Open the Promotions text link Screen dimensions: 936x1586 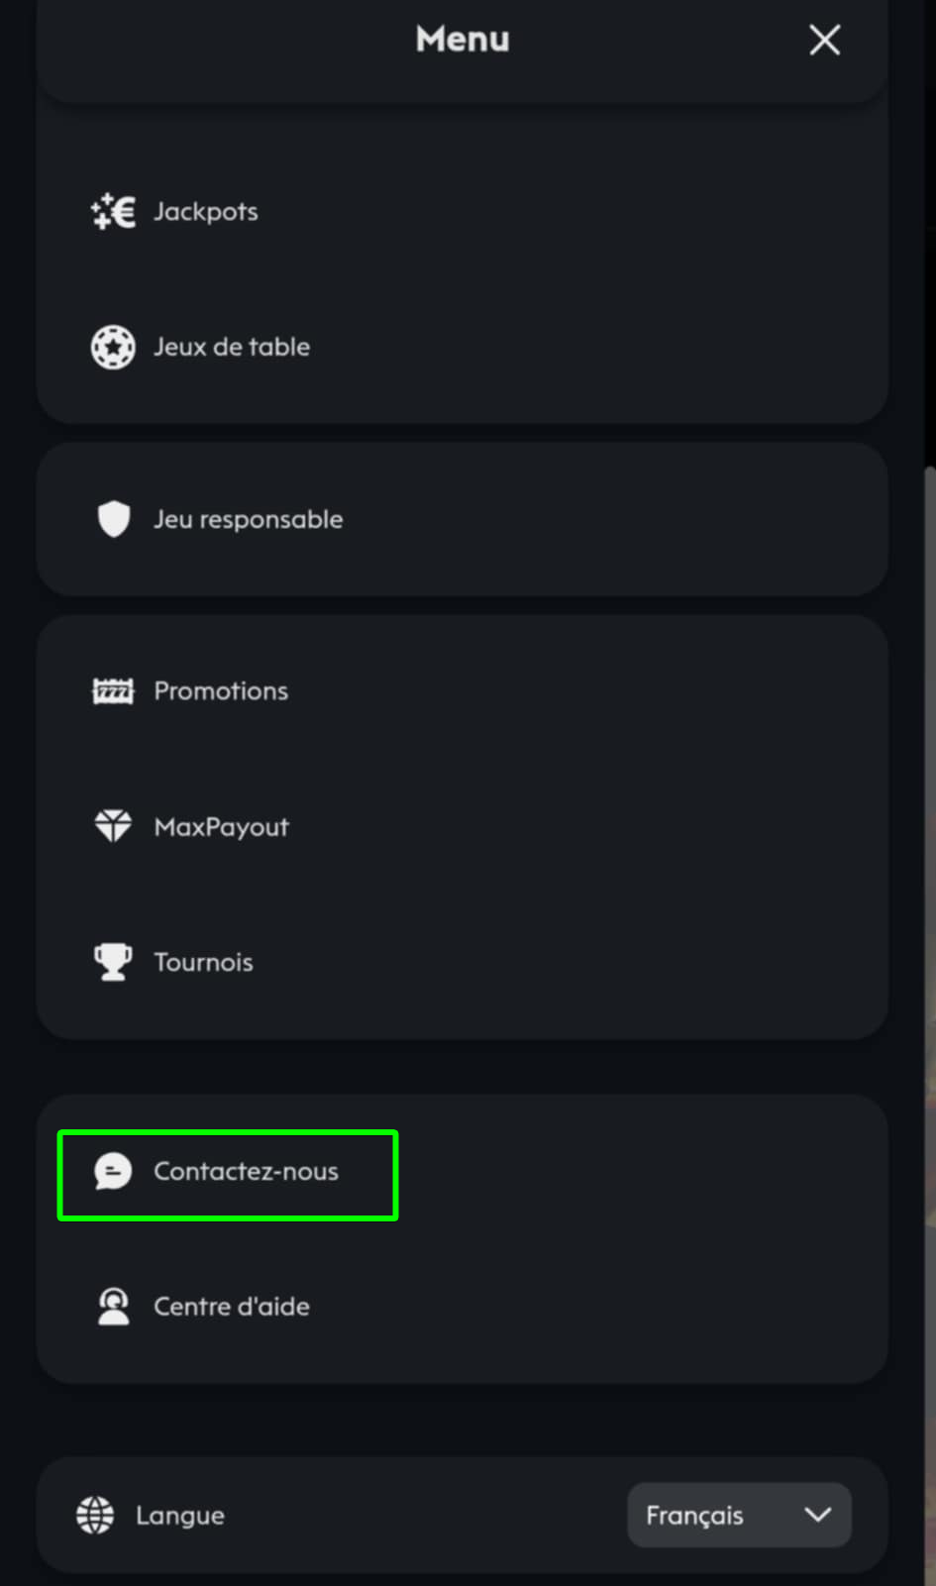point(221,691)
